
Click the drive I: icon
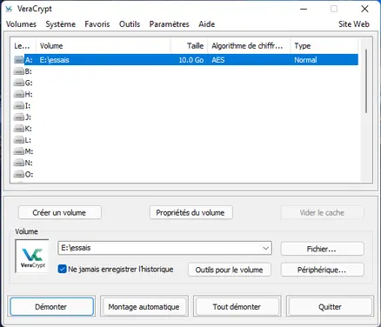pos(19,106)
